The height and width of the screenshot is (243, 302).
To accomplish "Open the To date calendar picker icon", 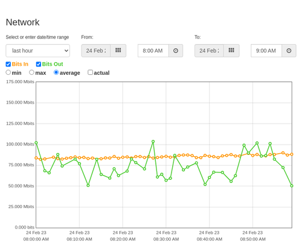I will coord(231,51).
